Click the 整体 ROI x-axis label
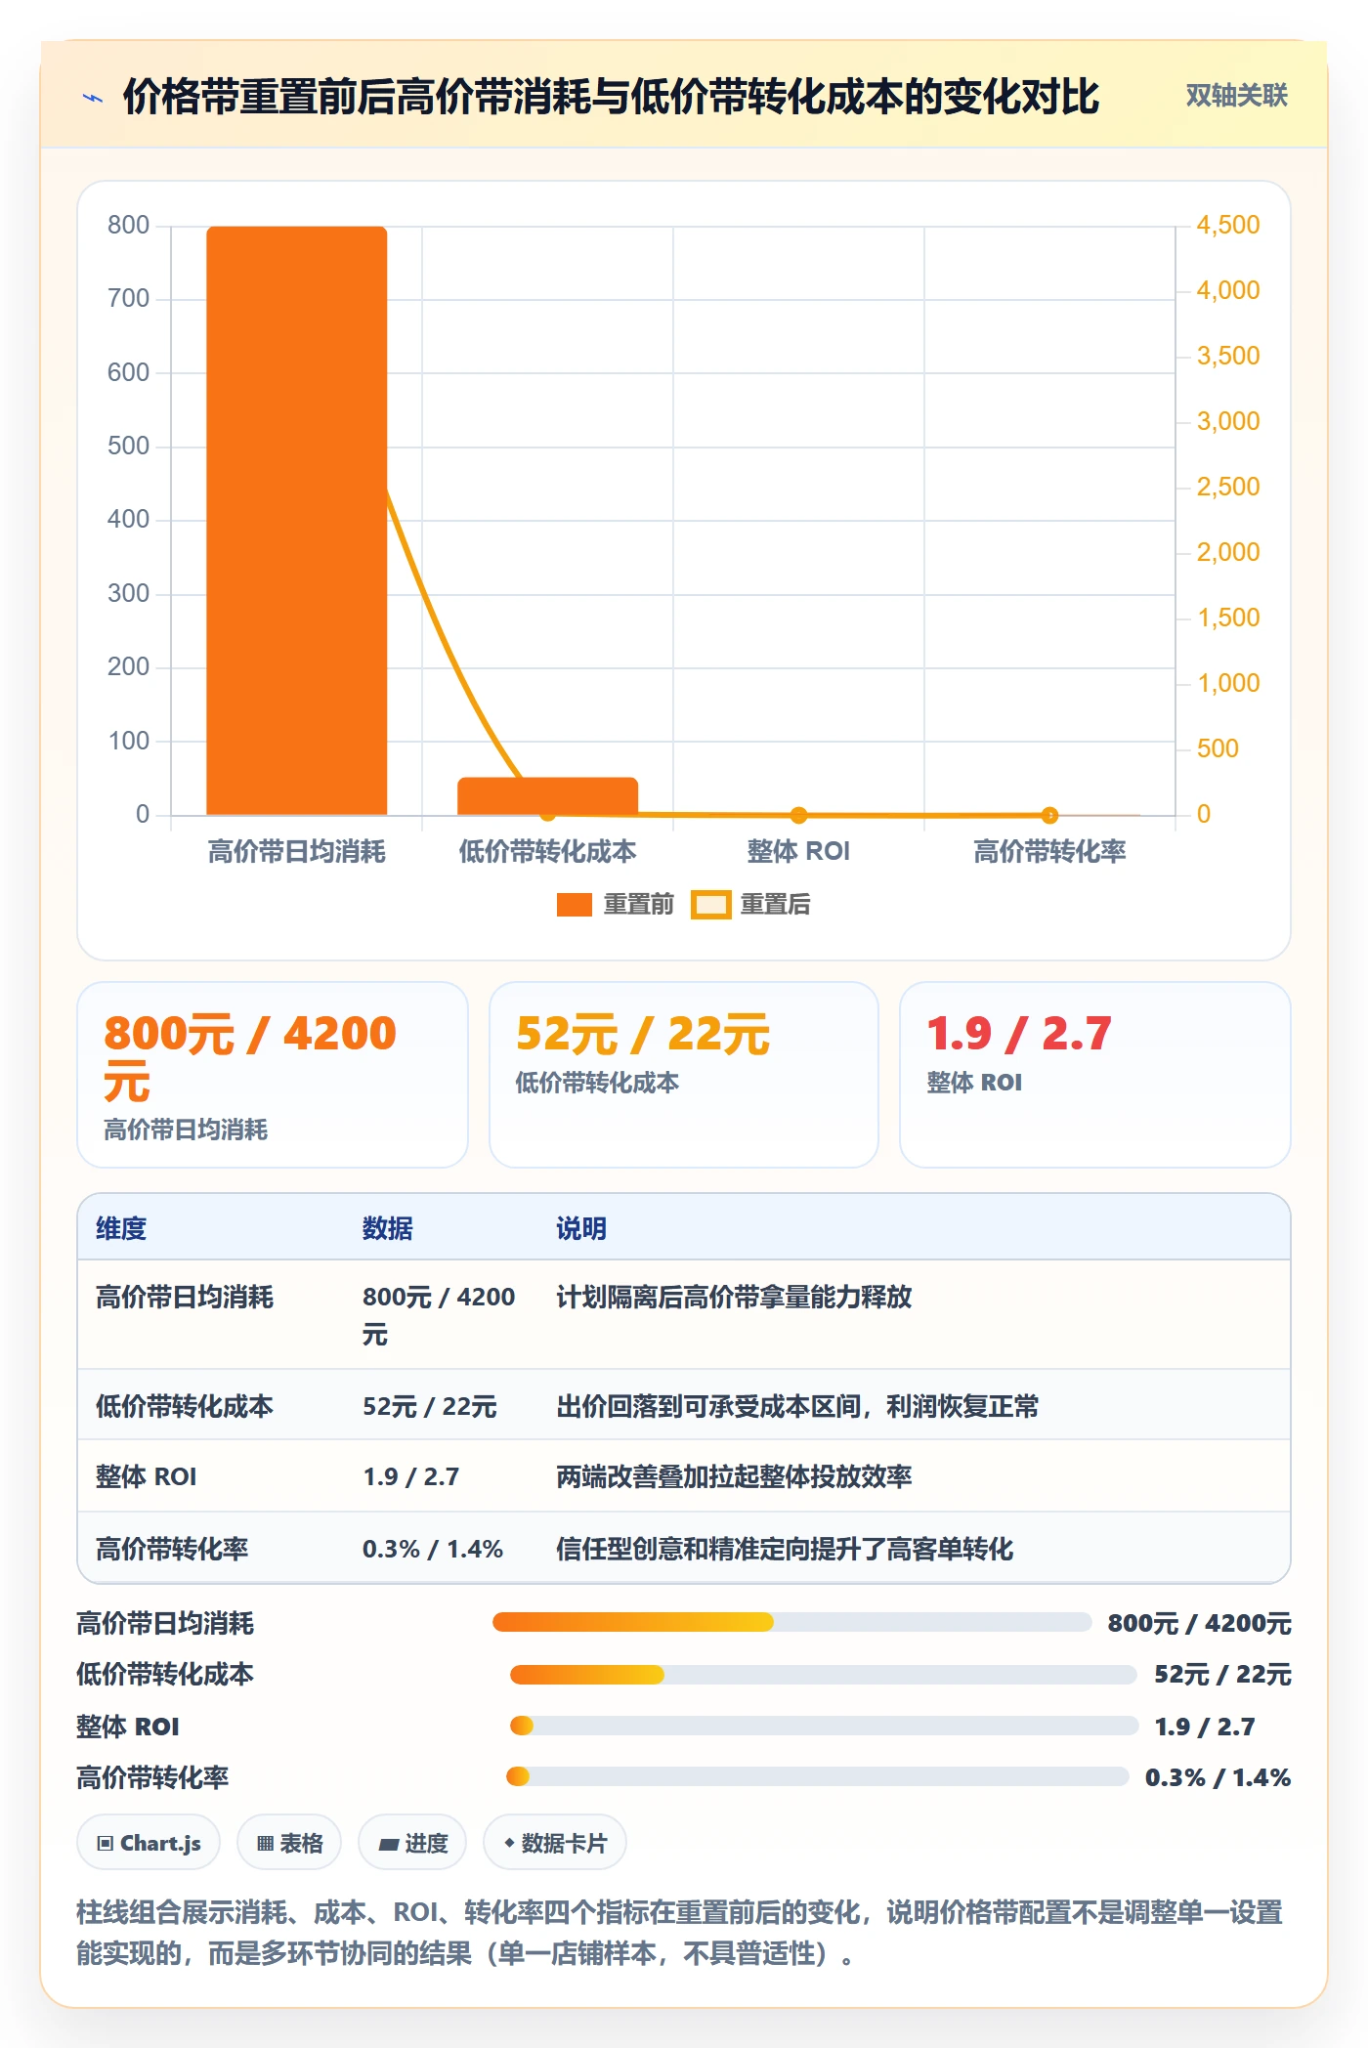Viewport: 1368px width, 2048px height. (x=798, y=851)
